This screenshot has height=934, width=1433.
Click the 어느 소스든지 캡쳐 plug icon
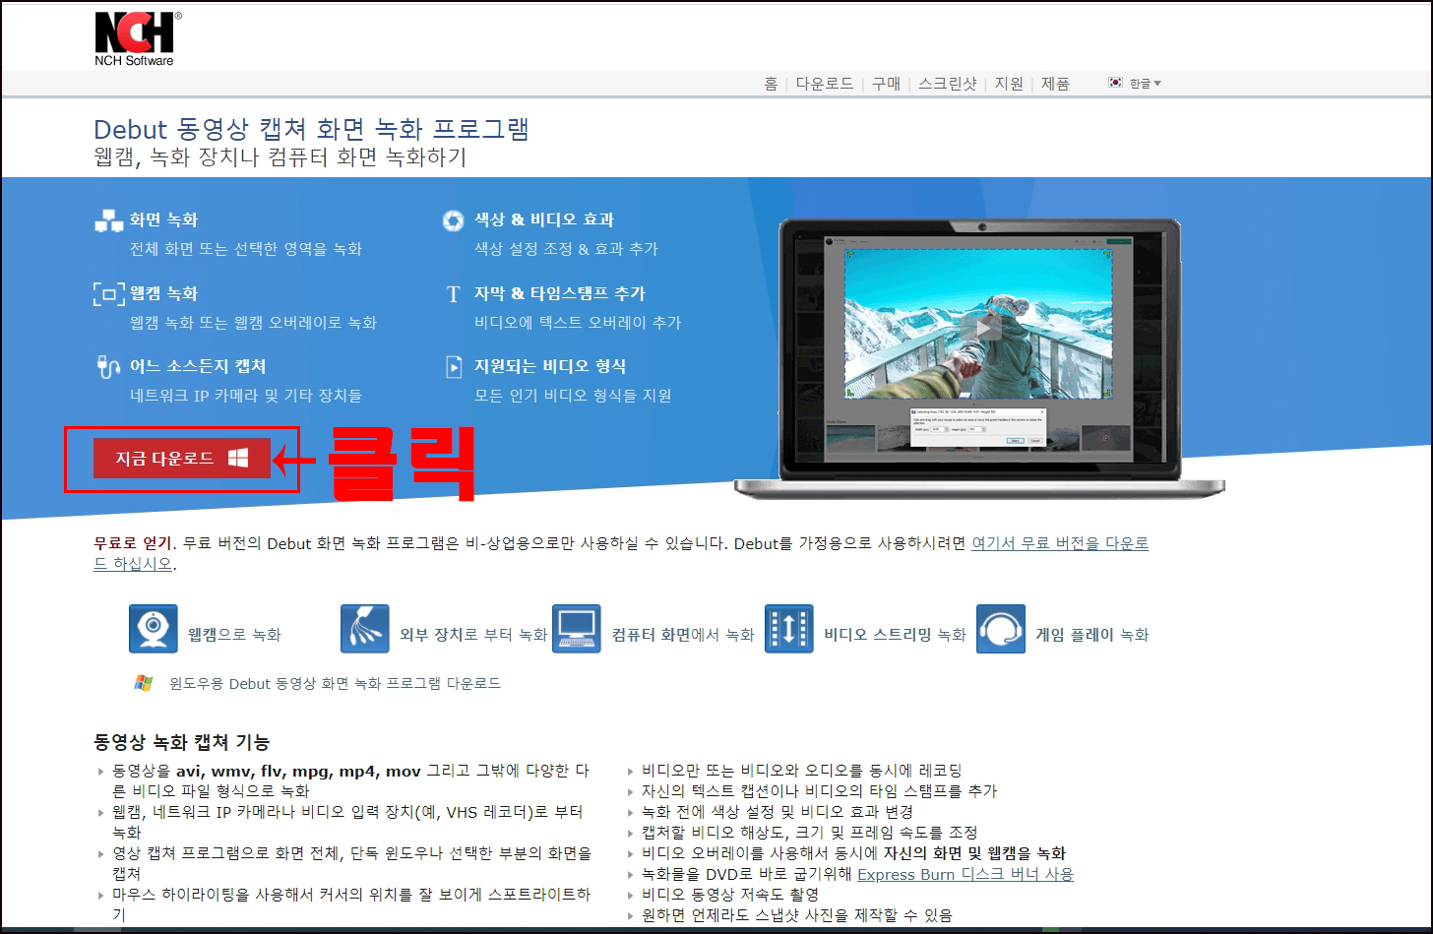coord(107,366)
